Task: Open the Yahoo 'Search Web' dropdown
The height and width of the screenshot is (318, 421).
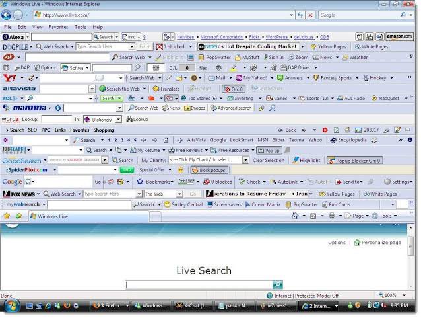Action: (x=160, y=78)
